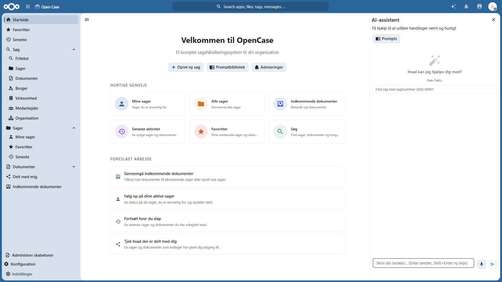
Task: Click the send message arrow button
Action: pos(493,264)
